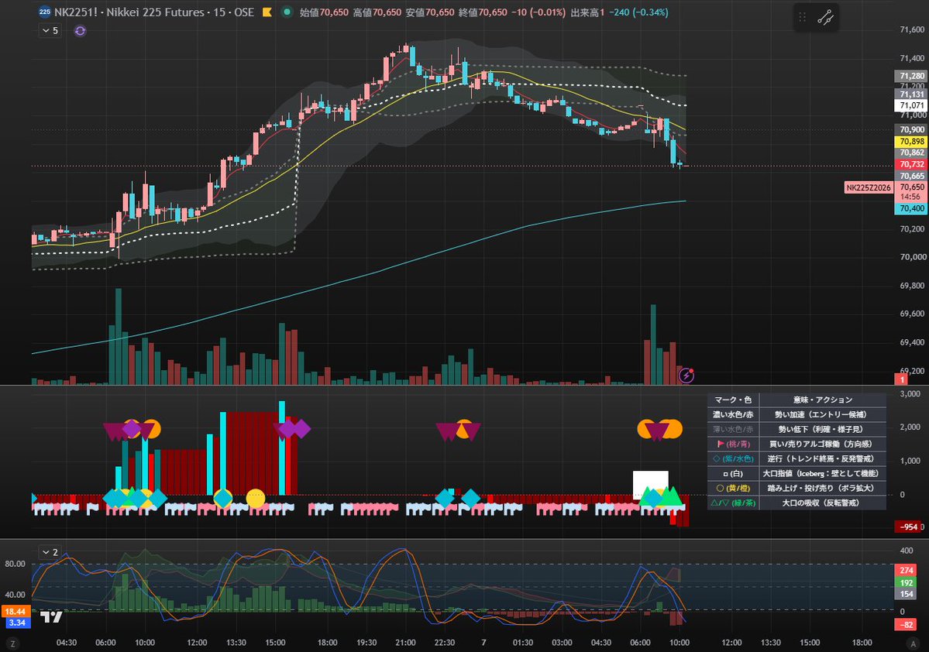Click the −240 (−0.34%) change value
Screen dimensions: 929x652
tap(638, 12)
